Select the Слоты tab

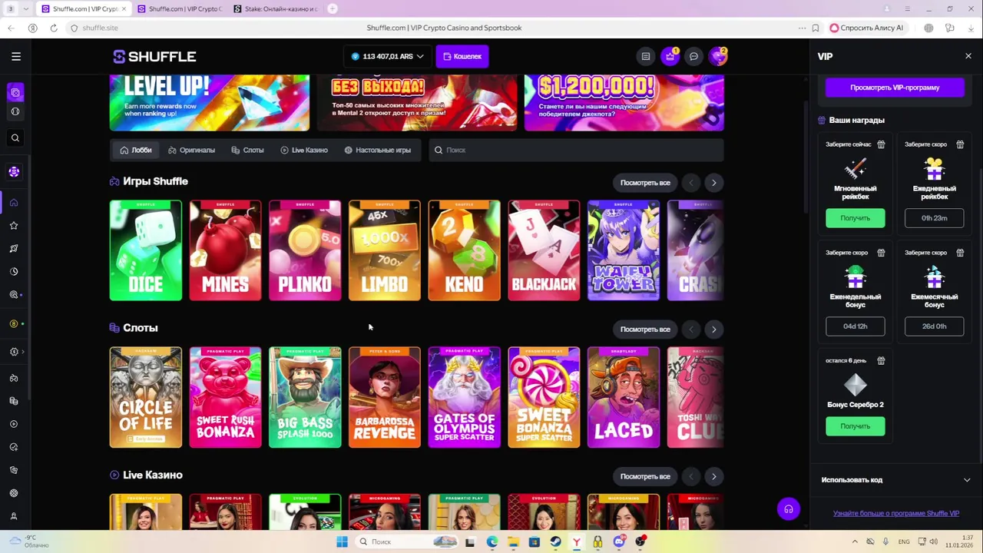(x=247, y=150)
